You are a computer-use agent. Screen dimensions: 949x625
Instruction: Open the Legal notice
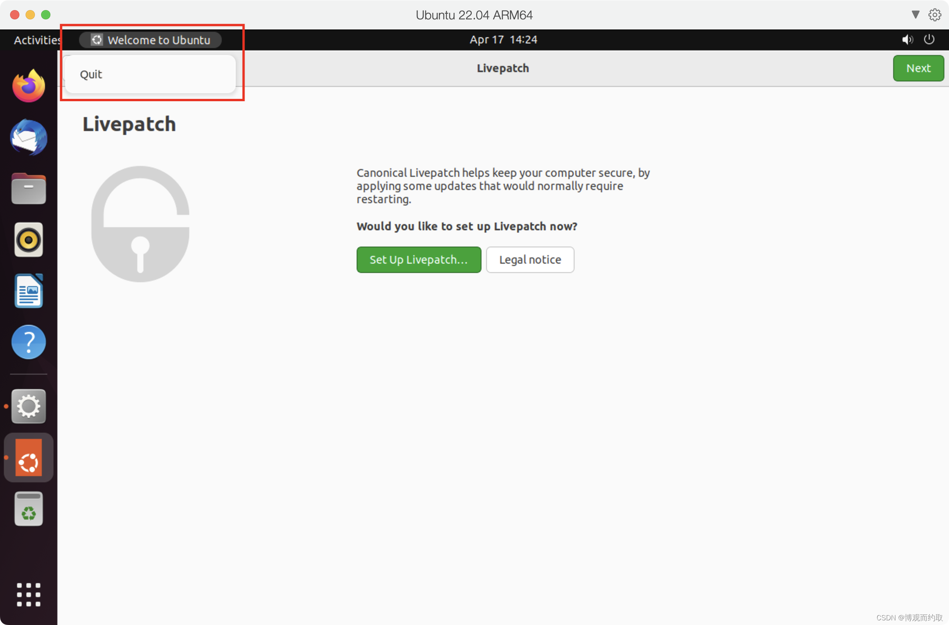click(x=530, y=260)
